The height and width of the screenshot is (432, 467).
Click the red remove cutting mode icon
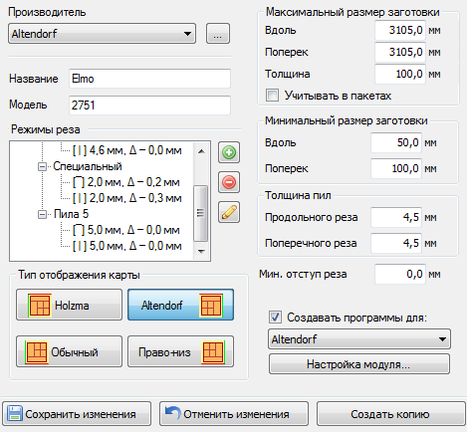pyautogui.click(x=229, y=182)
